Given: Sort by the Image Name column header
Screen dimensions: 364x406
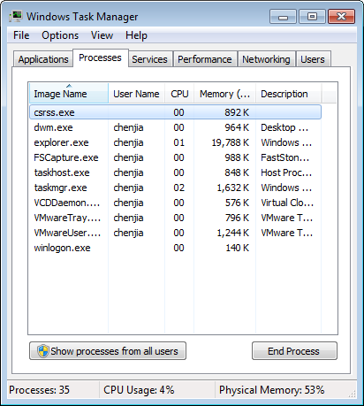Looking at the screenshot, I should (x=69, y=94).
